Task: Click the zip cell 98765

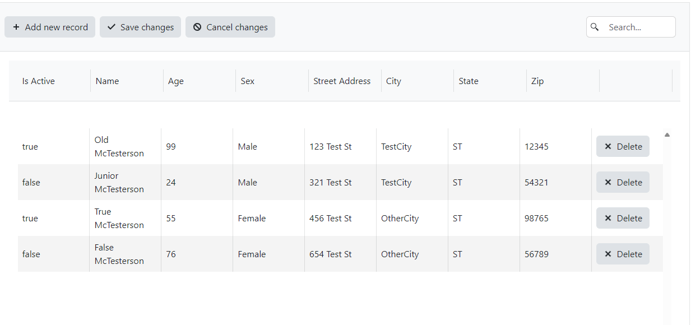Action: (x=536, y=218)
